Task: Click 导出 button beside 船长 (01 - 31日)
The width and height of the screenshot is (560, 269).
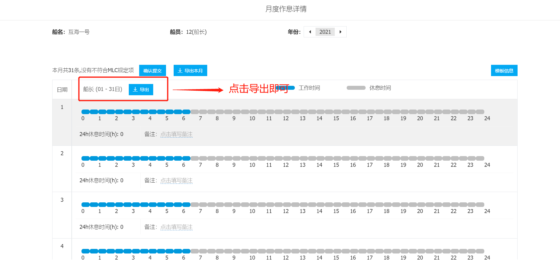Action: coord(141,89)
